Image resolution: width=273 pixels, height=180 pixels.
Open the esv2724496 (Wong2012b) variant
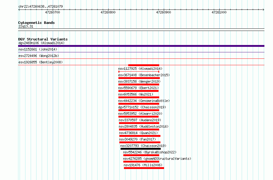click(x=39, y=56)
